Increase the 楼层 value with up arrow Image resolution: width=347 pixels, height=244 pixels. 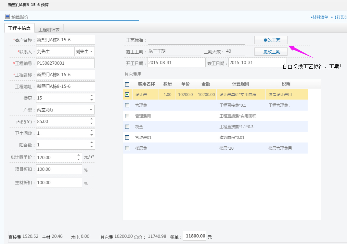(92, 96)
